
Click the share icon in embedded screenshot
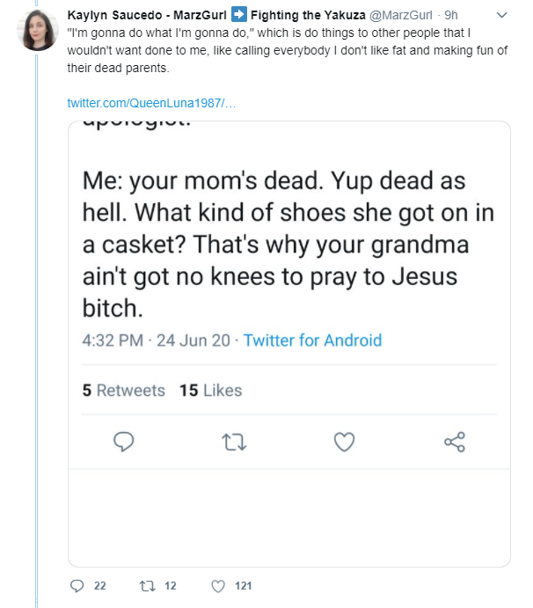click(x=455, y=442)
